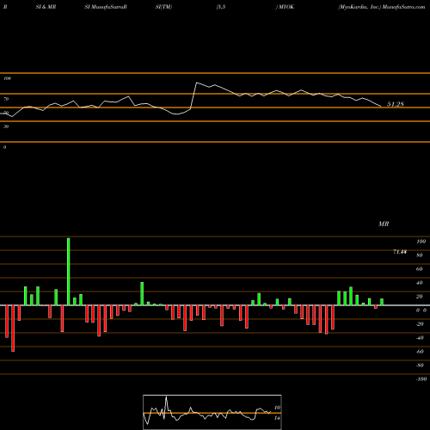Click the MR axis label 100 on right
The width and height of the screenshot is (430, 430).
click(x=421, y=242)
